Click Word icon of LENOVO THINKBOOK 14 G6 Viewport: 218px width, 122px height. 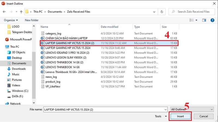[43, 67]
